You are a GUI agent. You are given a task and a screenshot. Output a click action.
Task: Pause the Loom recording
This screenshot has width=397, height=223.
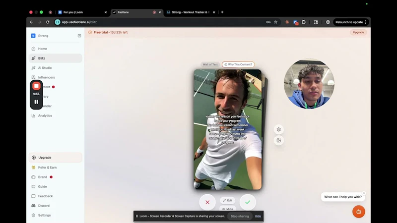[x=36, y=102]
